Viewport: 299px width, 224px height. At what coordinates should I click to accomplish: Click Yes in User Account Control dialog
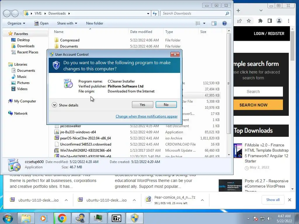pyautogui.click(x=142, y=105)
